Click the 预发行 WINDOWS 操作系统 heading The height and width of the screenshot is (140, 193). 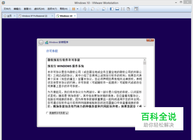point(66,66)
